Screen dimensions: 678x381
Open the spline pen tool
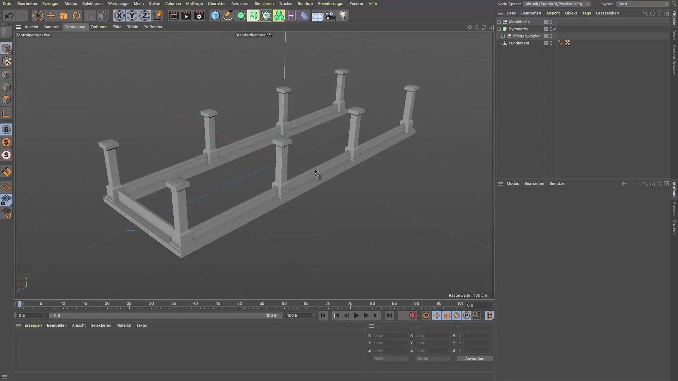228,16
